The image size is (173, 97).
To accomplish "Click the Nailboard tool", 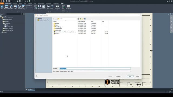I will pyautogui.click(x=29, y=6).
